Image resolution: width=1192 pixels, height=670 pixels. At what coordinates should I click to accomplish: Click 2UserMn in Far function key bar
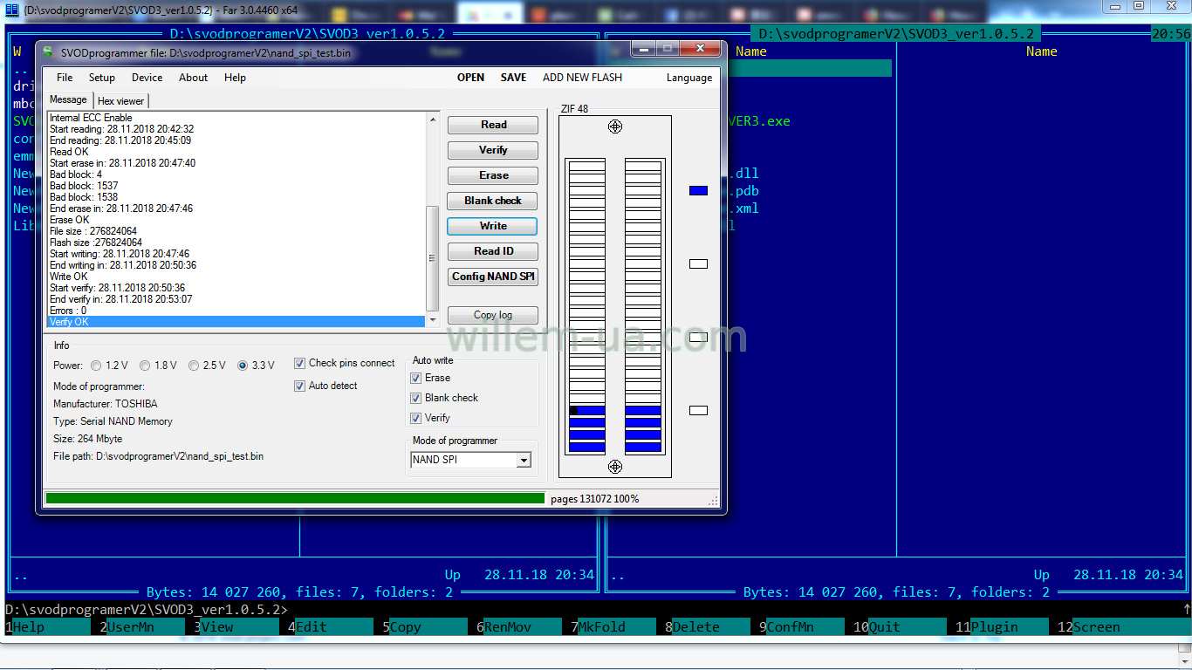(142, 626)
